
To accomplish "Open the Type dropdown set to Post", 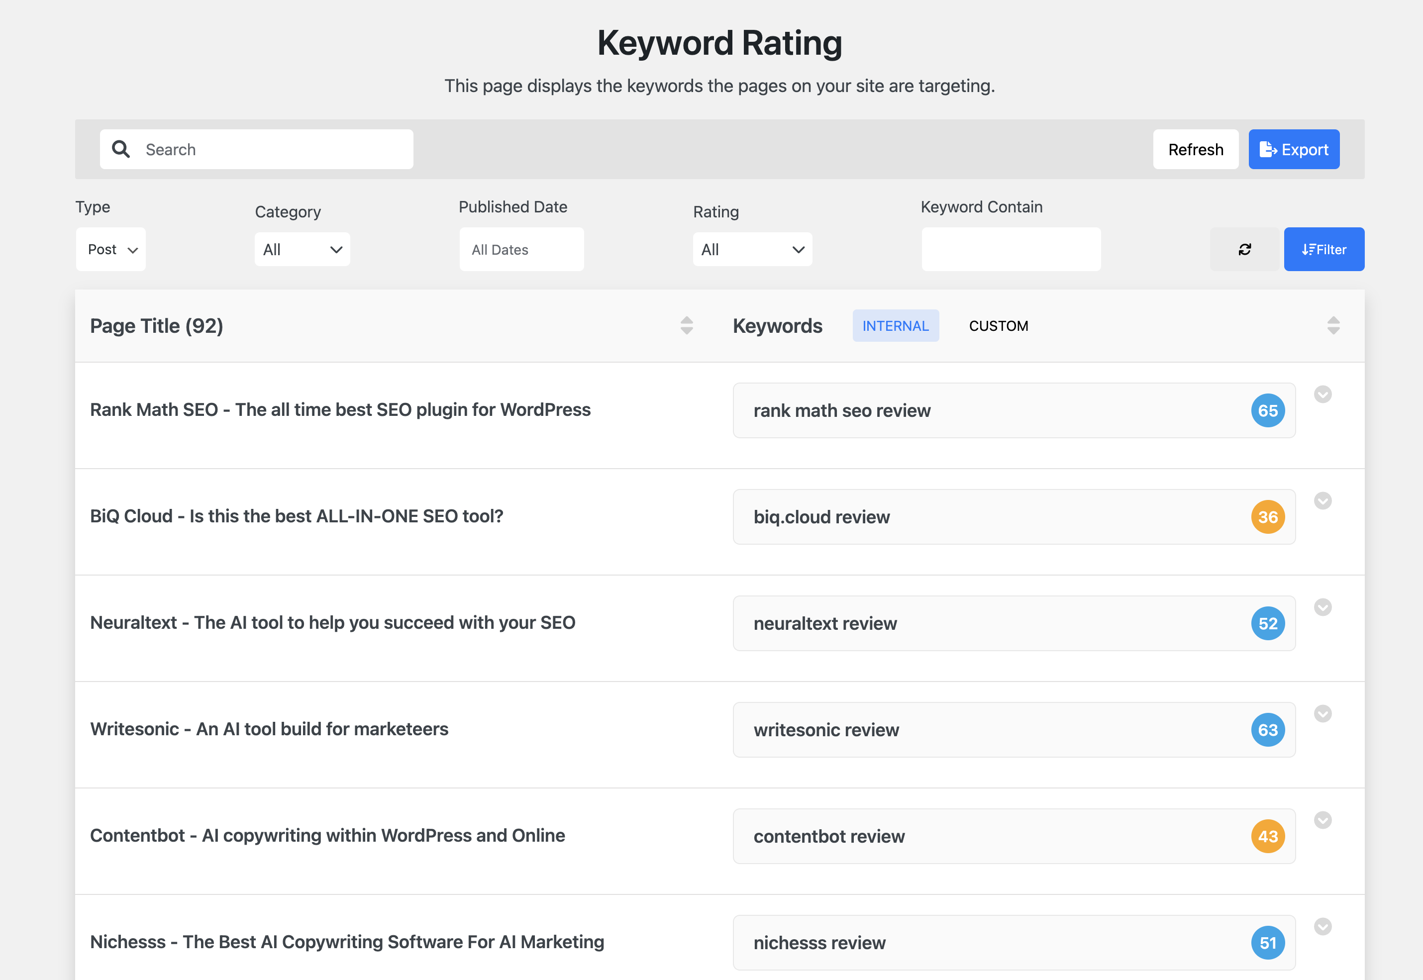I will 111,249.
